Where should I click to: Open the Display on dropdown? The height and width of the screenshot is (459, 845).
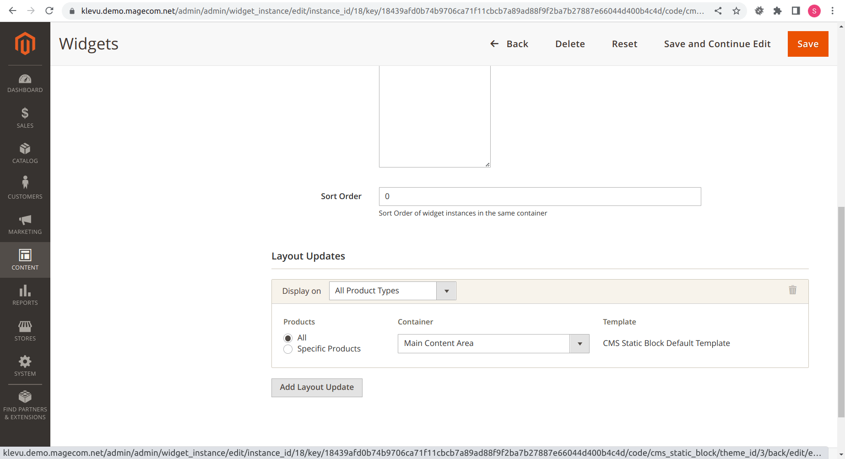393,291
